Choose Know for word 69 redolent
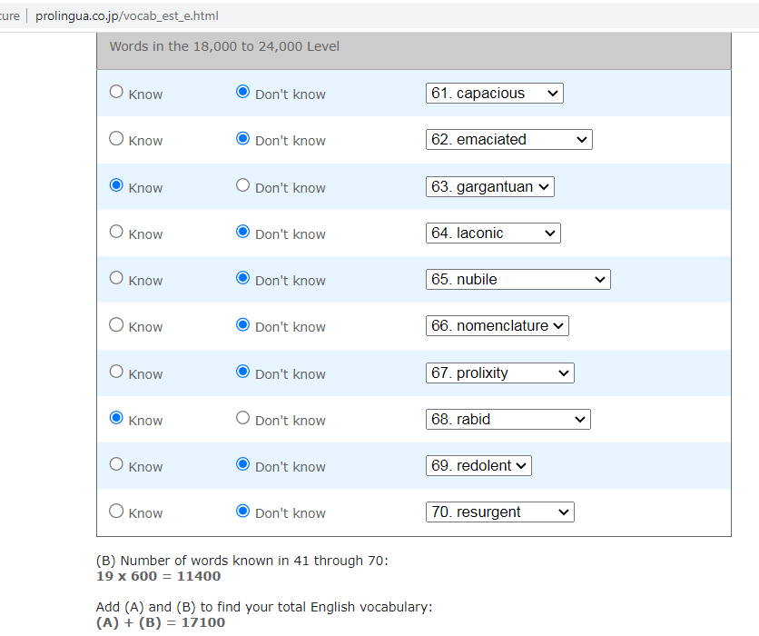The image size is (759, 636). pos(116,464)
